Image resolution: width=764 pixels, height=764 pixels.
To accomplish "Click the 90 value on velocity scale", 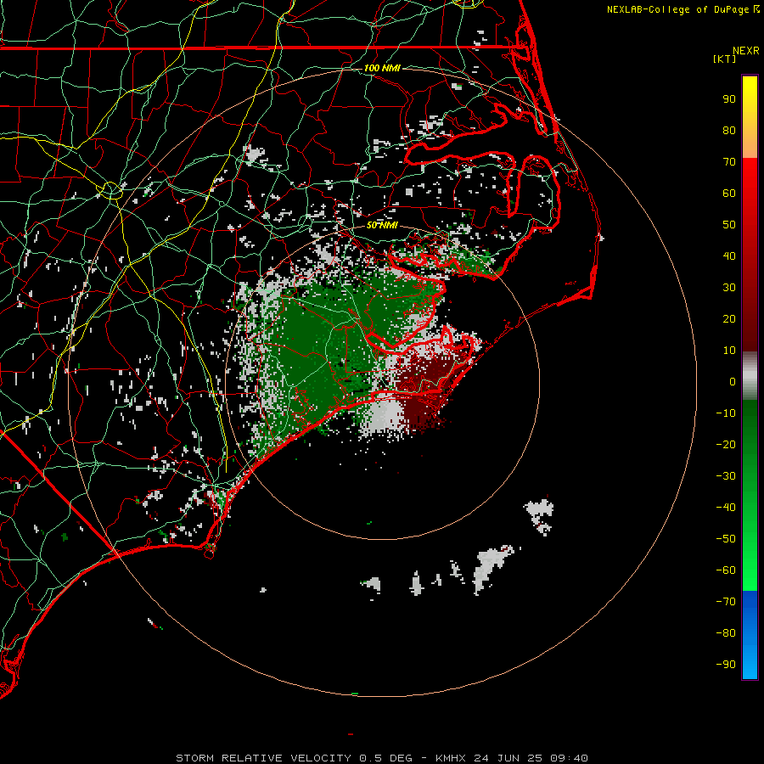I will coord(729,99).
